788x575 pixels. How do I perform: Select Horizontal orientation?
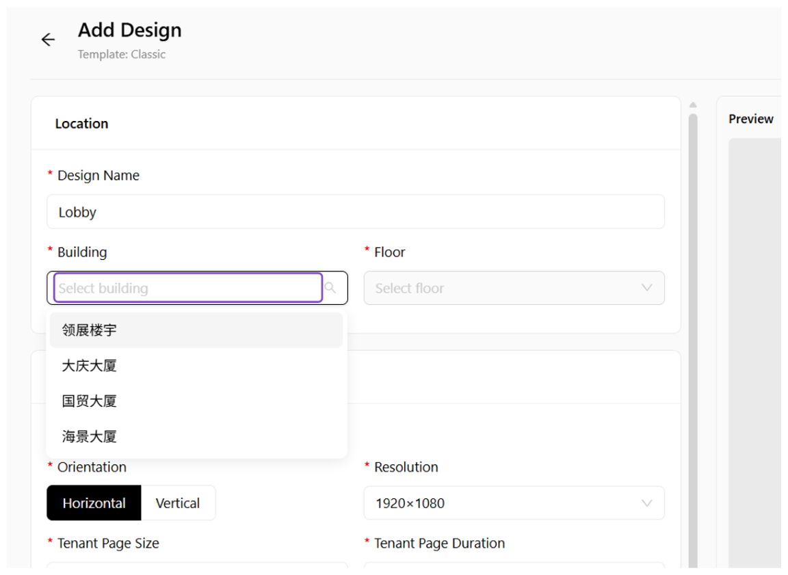(94, 503)
